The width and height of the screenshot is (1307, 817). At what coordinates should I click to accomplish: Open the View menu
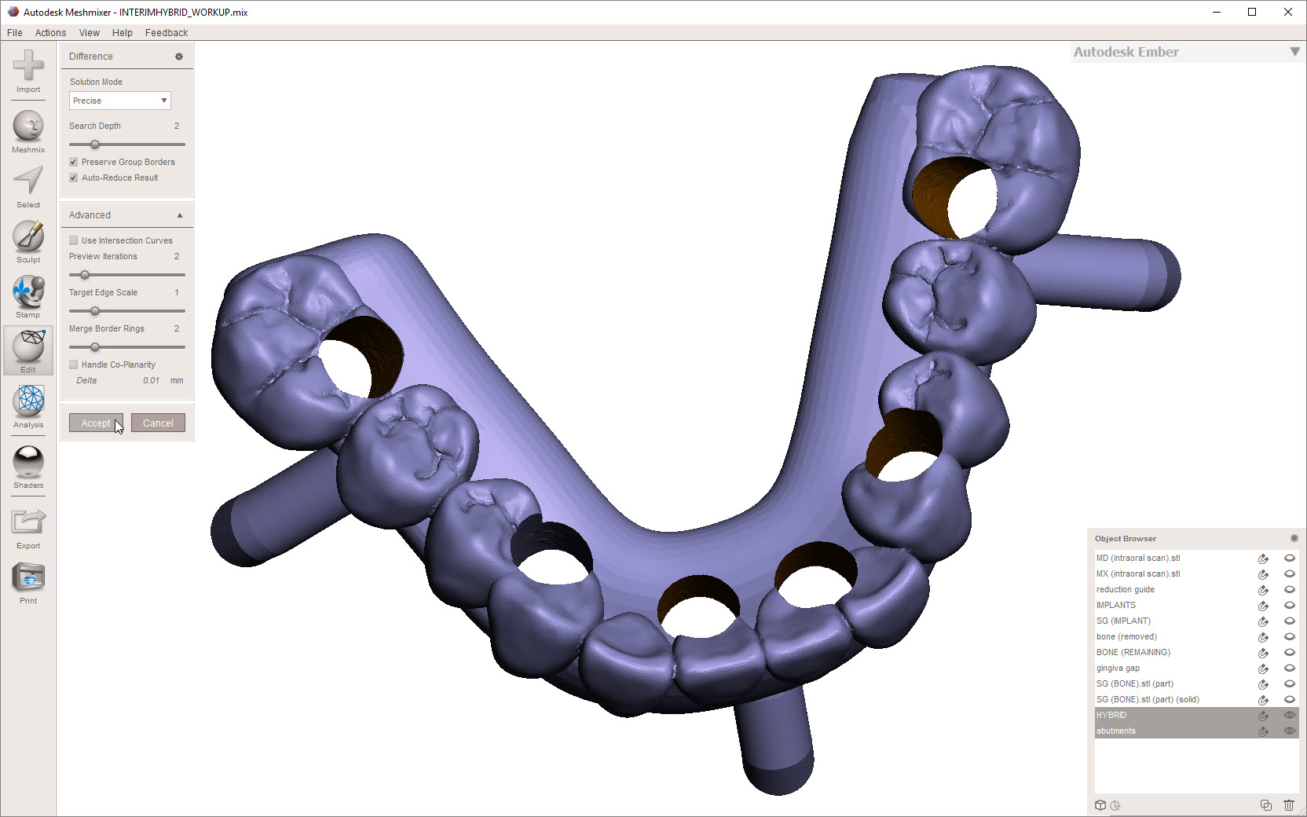[90, 33]
